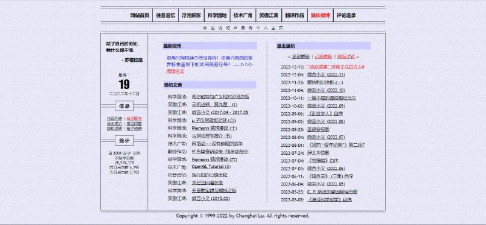This screenshot has height=225, width=486.
Task: Open the 网络战——没有硝烟的战争 article
Action: 217,144
